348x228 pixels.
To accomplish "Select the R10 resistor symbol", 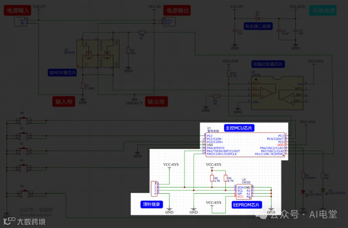I will [229, 73].
